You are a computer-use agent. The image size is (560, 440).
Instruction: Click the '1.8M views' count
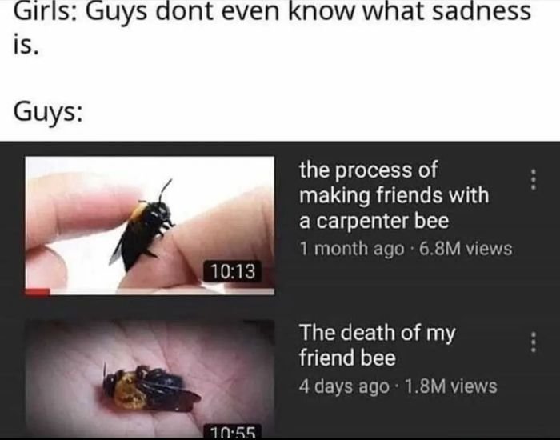pos(450,386)
